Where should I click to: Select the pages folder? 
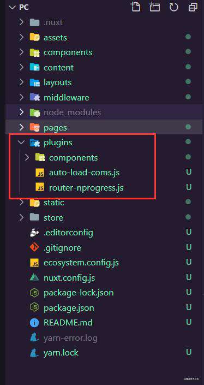pos(104,127)
